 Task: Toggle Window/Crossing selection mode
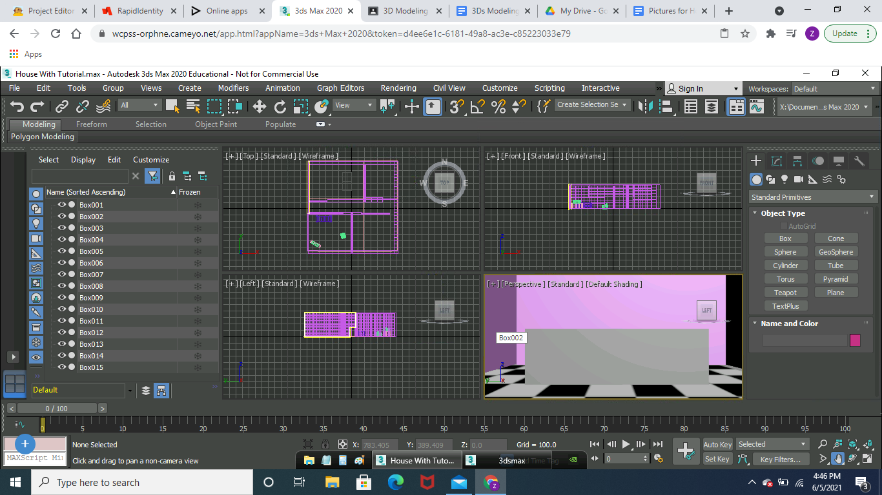tap(235, 107)
